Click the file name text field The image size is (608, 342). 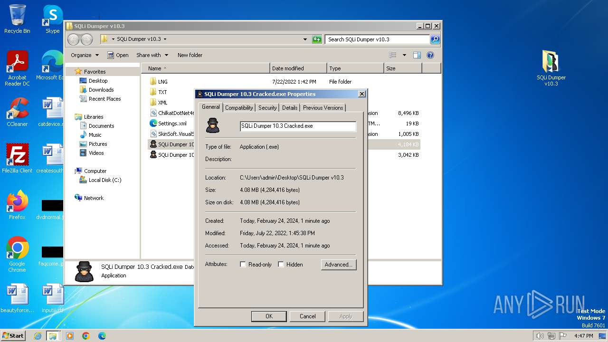click(x=298, y=126)
